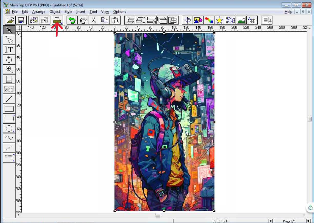
Task: Select the dimension measuring tool
Action: (9, 158)
